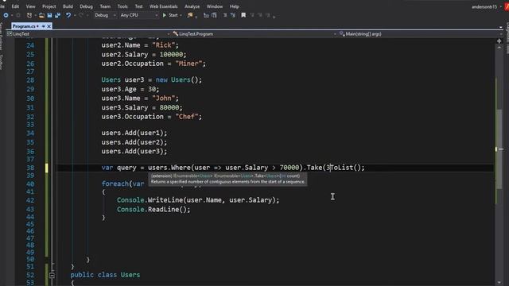Screen dimensions: 509x286
Task: Open the Window menu
Action: pyautogui.click(x=215, y=6)
